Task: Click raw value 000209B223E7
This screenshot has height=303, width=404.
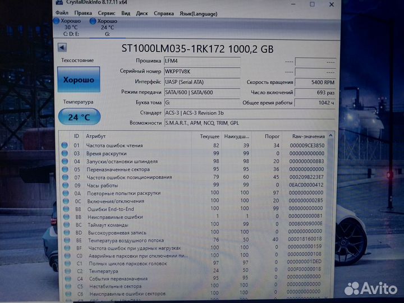Action: pos(306,177)
